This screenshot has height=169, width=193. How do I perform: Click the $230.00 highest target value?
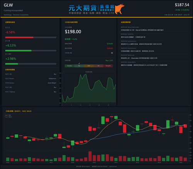[110, 44]
